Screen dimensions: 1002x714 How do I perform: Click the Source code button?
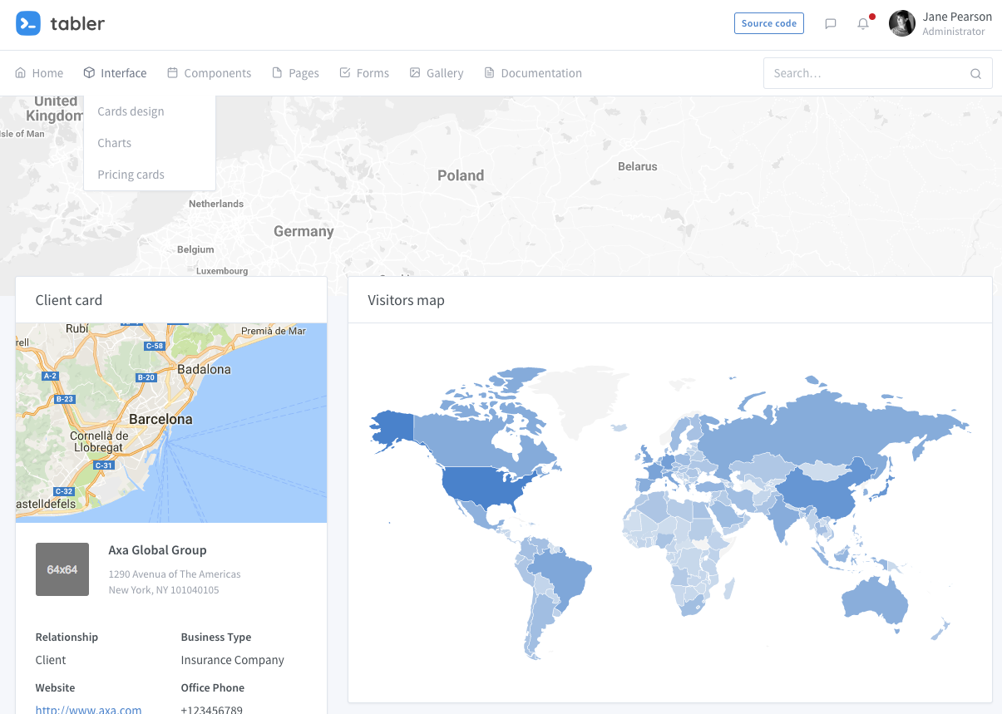click(769, 23)
